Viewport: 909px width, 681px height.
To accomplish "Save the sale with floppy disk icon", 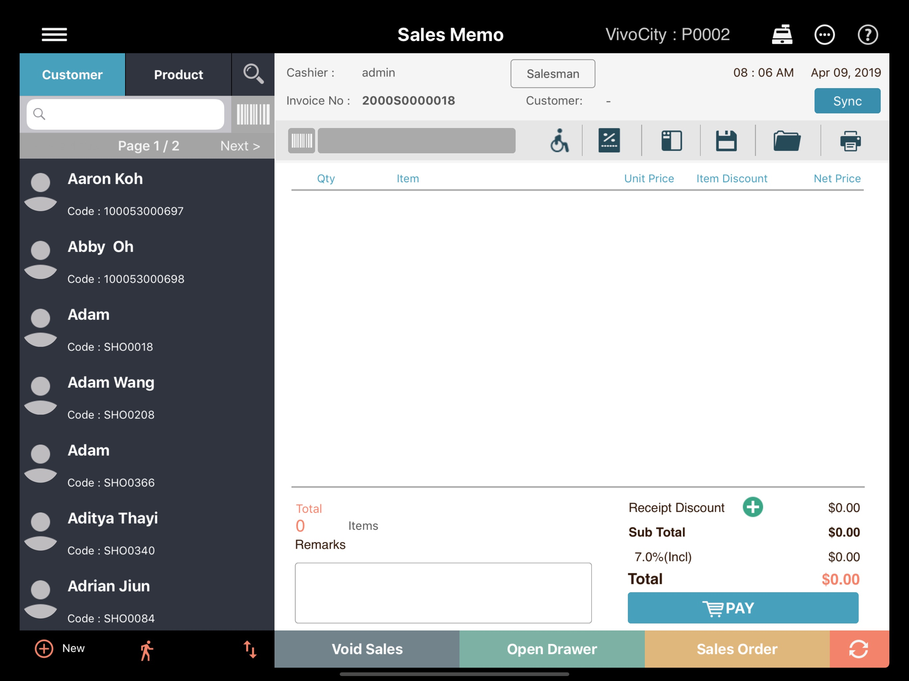I will pos(726,140).
